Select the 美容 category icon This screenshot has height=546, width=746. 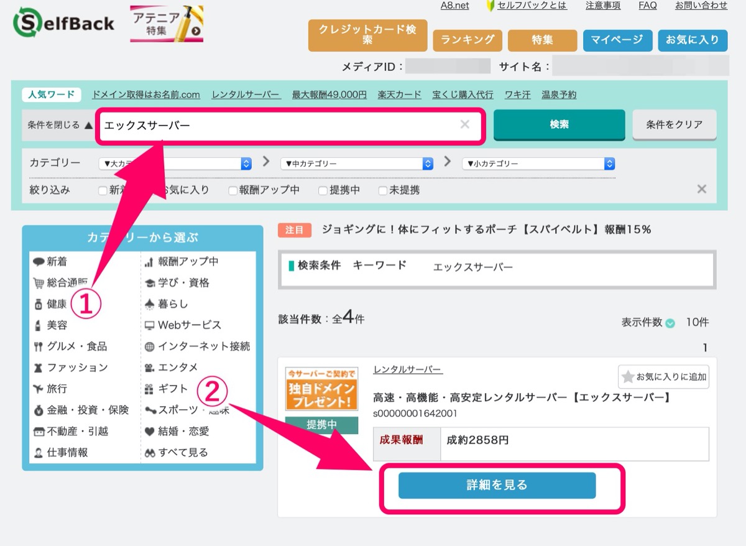point(39,325)
